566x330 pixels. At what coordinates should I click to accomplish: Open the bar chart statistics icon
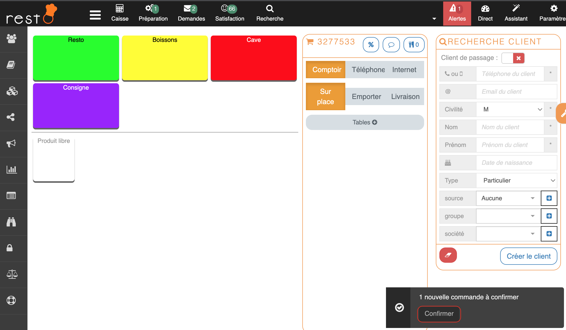(x=11, y=170)
